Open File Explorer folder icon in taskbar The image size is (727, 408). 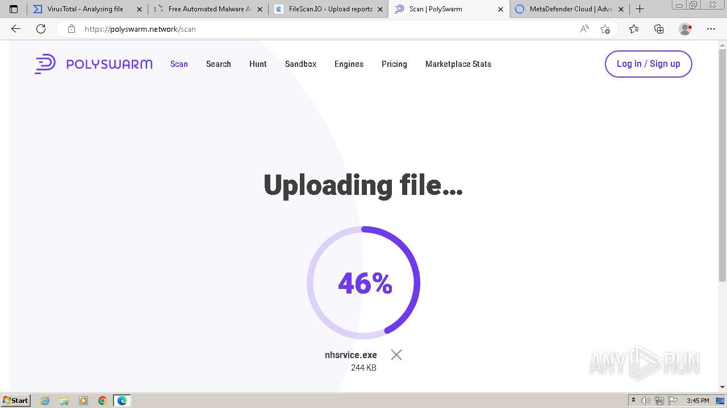pyautogui.click(x=64, y=401)
